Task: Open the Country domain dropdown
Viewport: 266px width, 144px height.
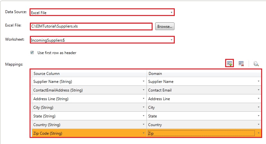Action: (x=258, y=125)
